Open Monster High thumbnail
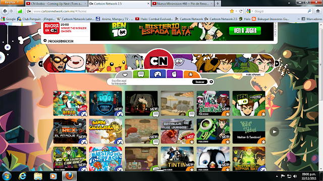The height and width of the screenshot is (181, 323). tap(213, 104)
